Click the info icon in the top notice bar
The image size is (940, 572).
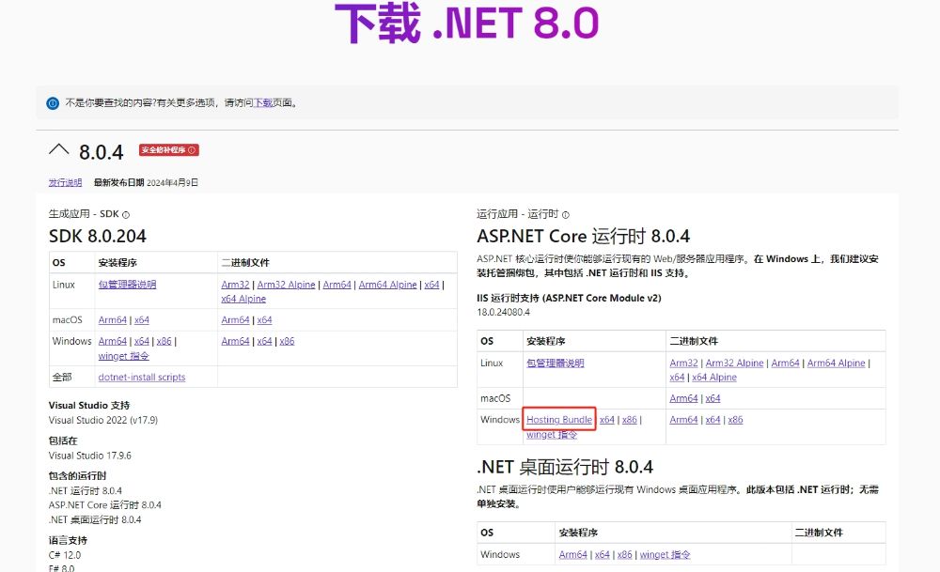53,103
